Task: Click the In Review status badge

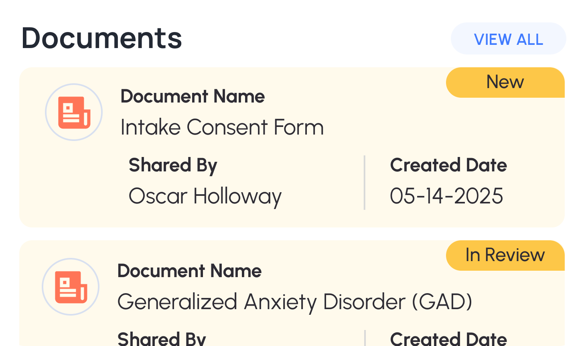Action: point(505,255)
